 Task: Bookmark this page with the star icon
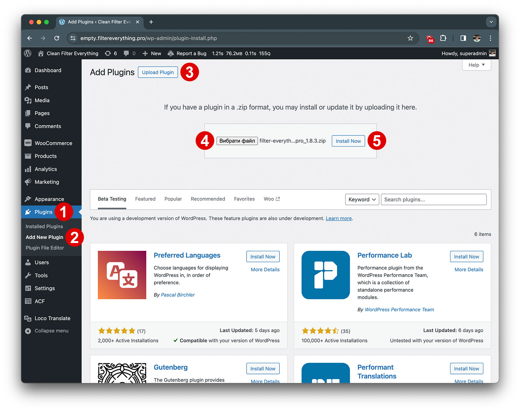point(410,38)
